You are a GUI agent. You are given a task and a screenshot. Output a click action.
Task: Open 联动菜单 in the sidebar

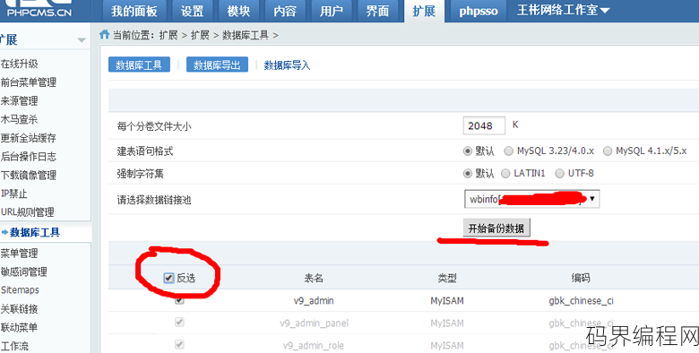coord(19,327)
